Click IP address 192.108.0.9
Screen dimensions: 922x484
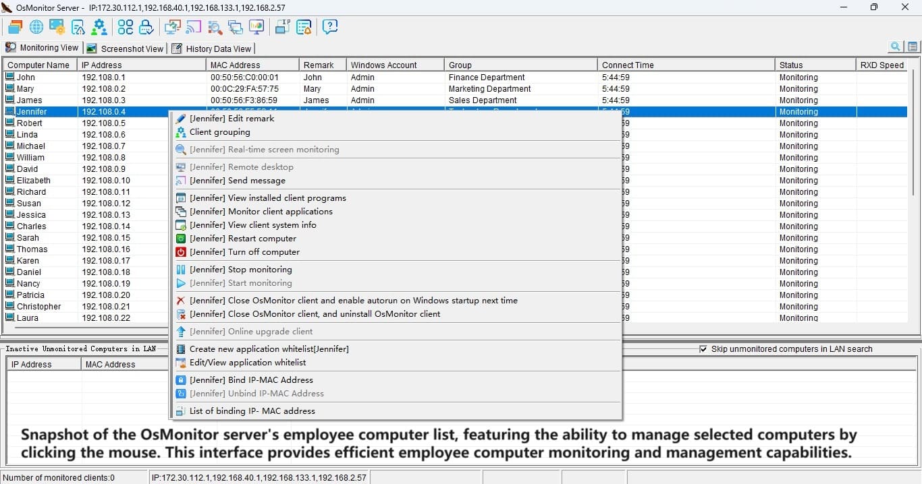(104, 169)
